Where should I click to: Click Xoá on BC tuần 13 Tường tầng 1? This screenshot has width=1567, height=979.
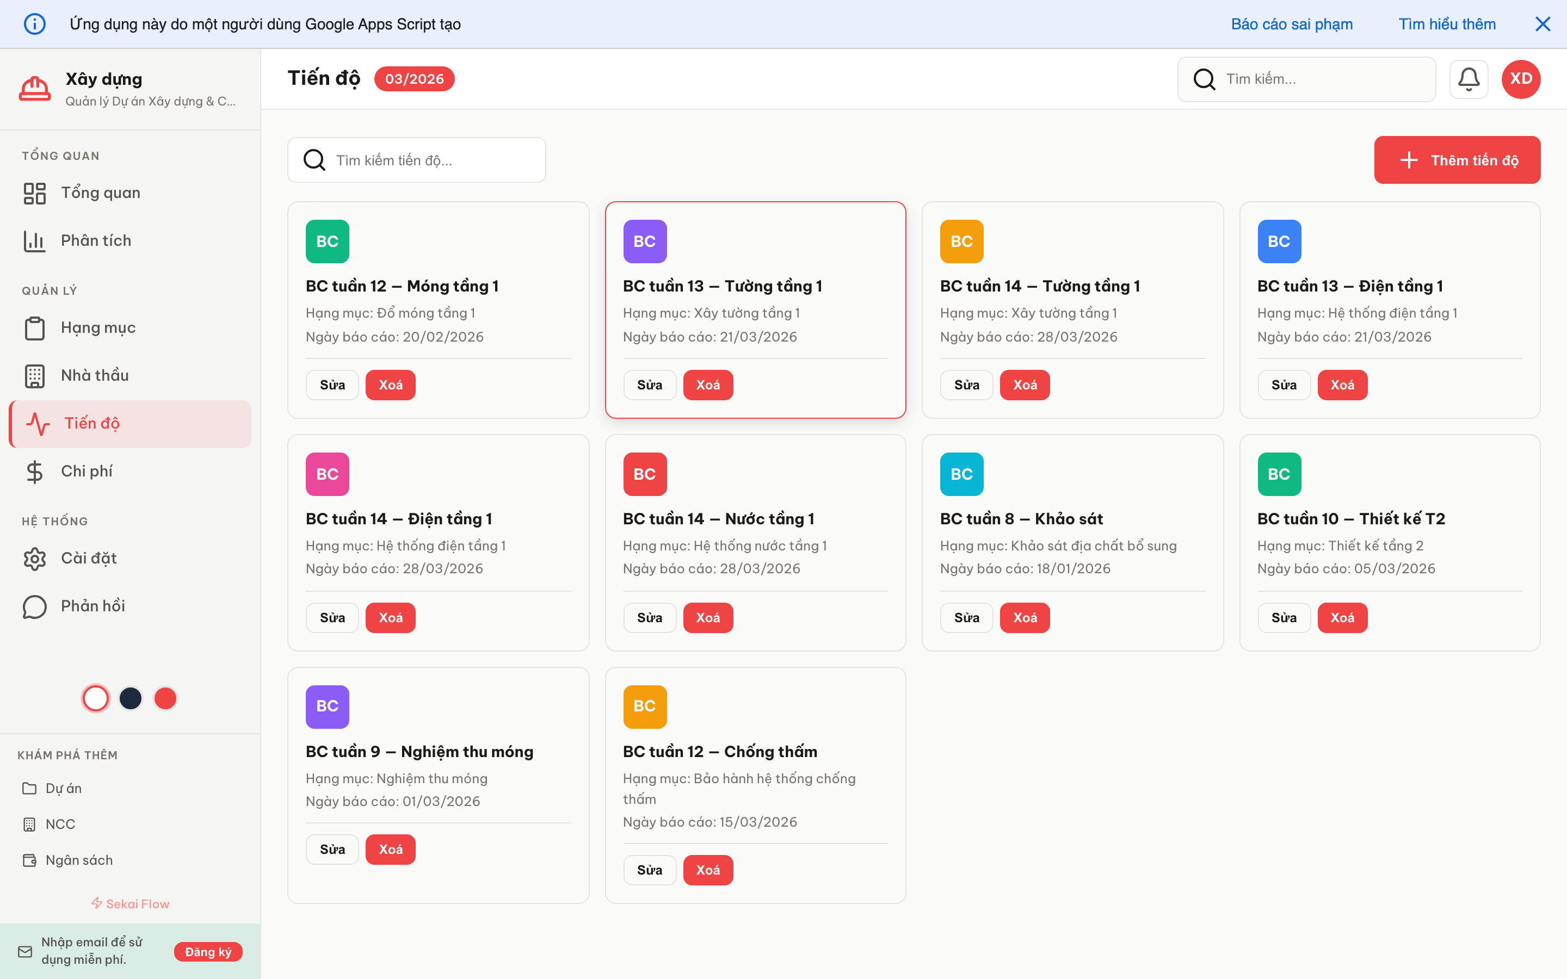[708, 385]
